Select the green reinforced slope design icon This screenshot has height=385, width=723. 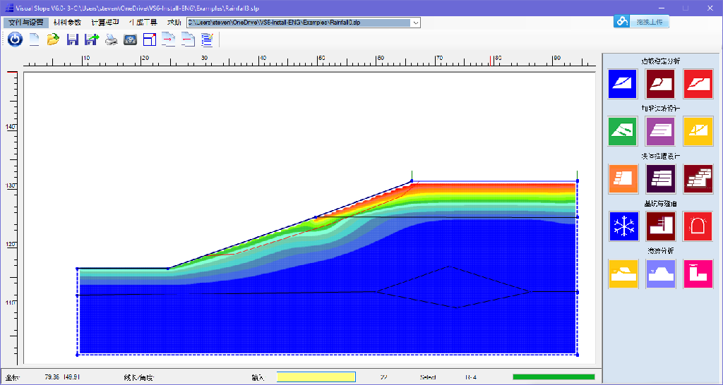coord(623,131)
